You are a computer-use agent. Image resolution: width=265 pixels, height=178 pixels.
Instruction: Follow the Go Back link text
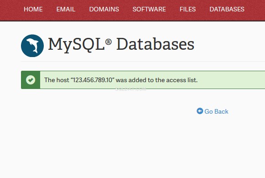pyautogui.click(x=216, y=111)
